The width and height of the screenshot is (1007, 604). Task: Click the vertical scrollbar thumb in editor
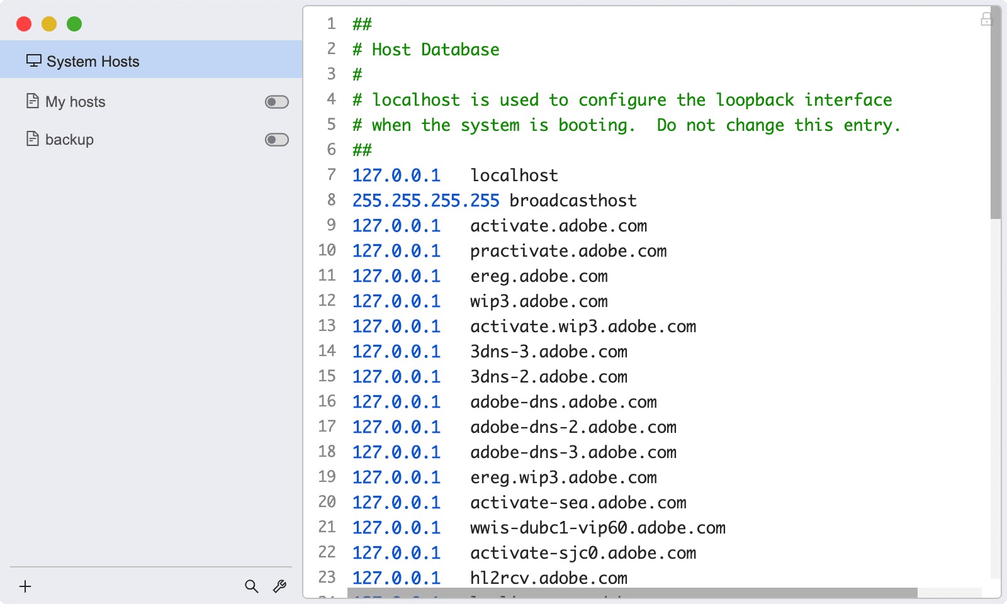995,113
